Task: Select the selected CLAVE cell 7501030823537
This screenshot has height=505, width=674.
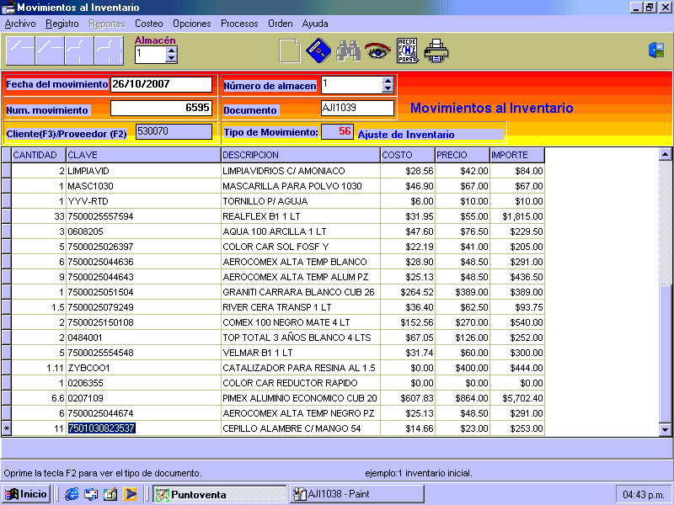Action: pyautogui.click(x=101, y=428)
